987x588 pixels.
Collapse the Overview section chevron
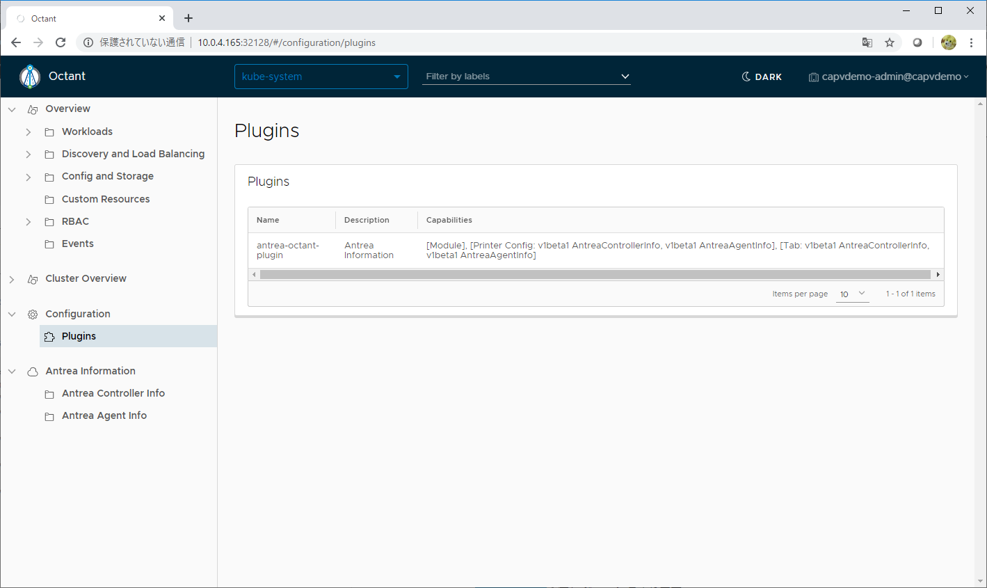(x=12, y=109)
